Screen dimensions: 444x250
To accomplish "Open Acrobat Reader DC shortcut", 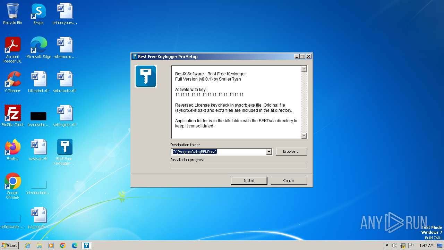I will 12,50.
